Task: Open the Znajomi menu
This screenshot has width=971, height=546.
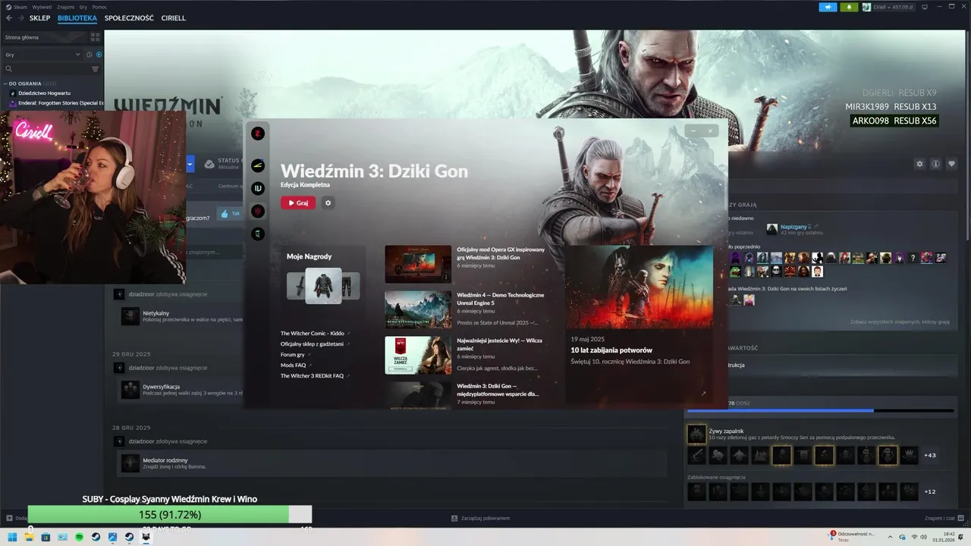Action: coord(65,7)
